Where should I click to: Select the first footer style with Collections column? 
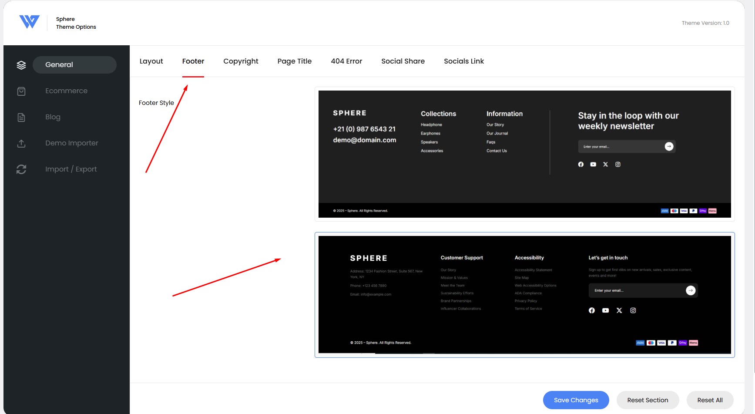tap(525, 154)
